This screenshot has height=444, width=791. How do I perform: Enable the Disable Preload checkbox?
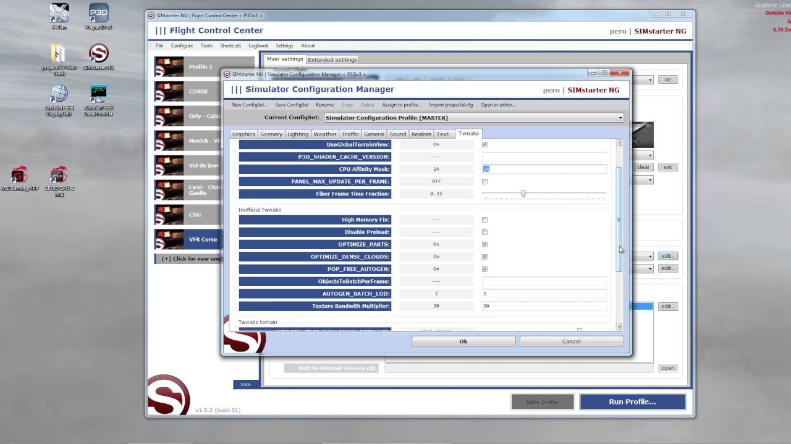(484, 232)
